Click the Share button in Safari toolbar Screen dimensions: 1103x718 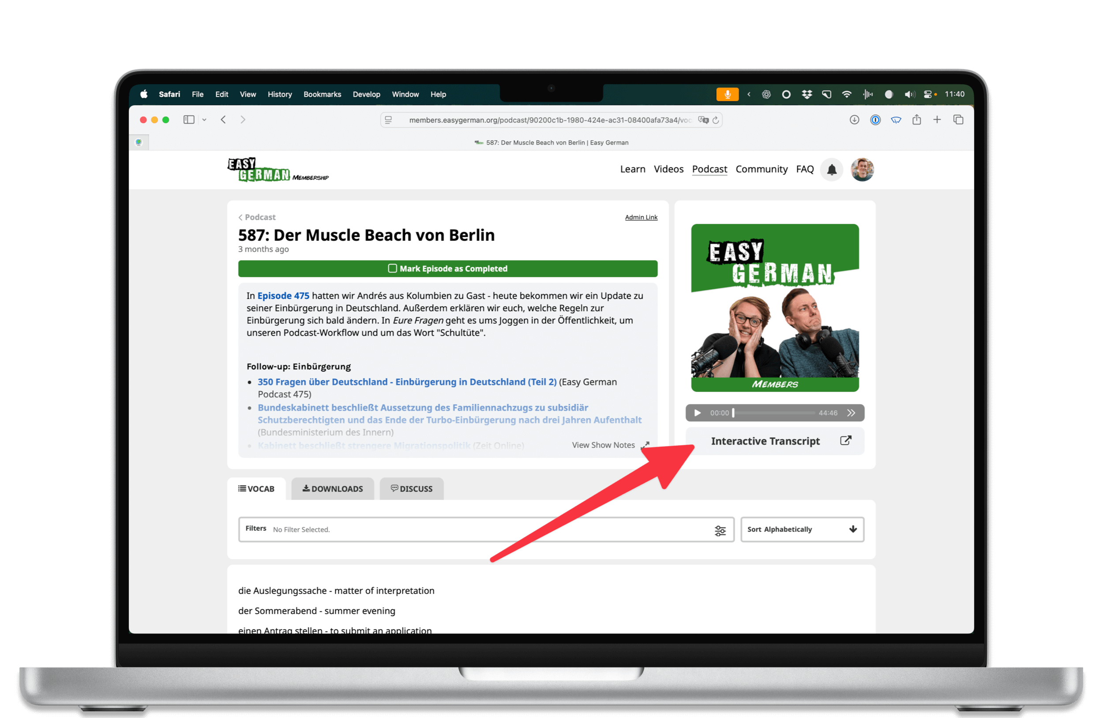coord(917,120)
